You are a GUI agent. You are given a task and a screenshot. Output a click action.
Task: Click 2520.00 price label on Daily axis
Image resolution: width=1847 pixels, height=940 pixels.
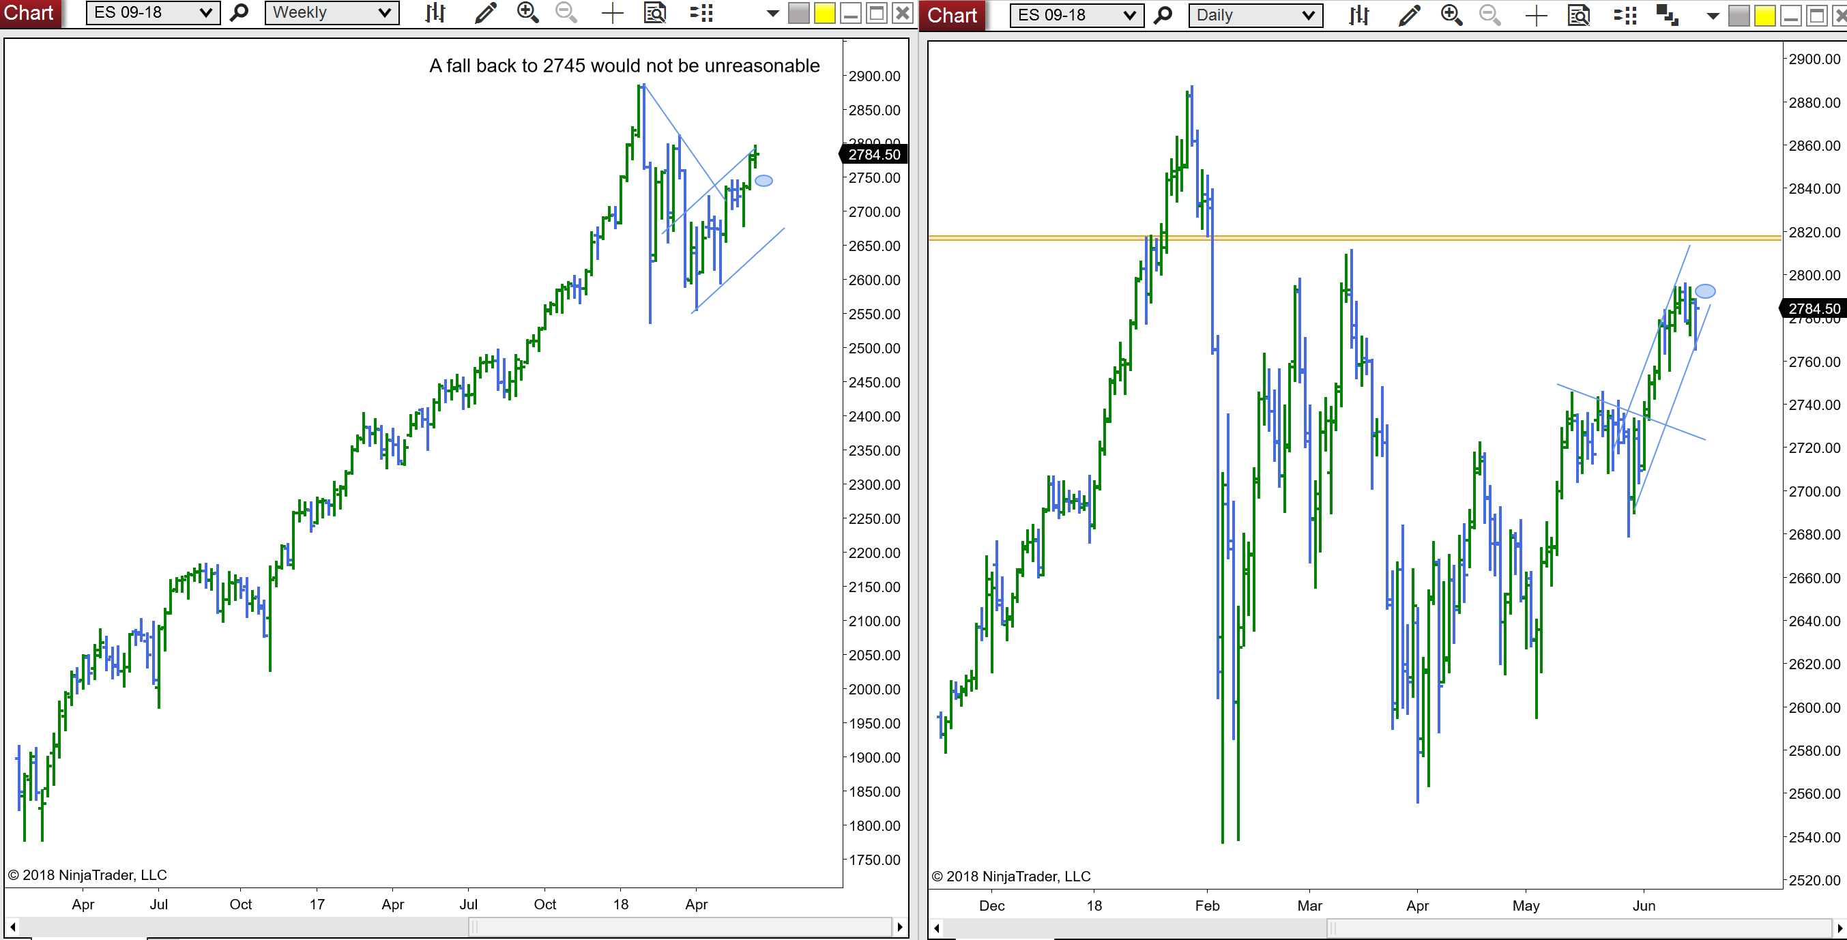[1814, 881]
